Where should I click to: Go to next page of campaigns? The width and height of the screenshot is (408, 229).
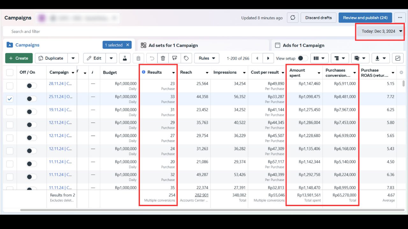268,58
